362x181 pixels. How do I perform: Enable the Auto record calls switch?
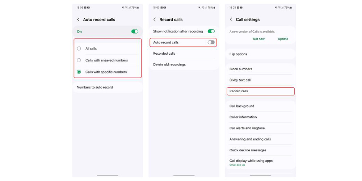(211, 42)
